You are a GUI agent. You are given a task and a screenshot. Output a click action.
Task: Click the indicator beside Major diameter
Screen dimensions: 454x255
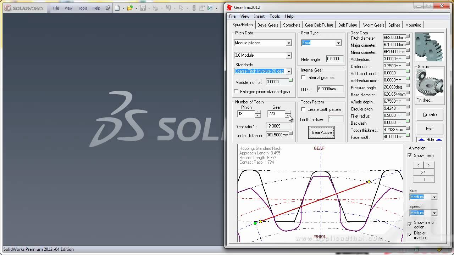pos(408,43)
